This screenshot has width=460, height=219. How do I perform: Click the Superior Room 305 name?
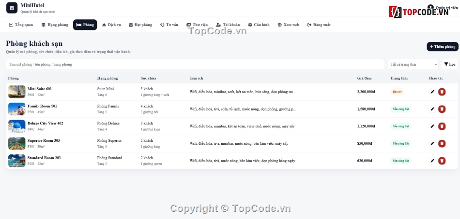point(44,141)
